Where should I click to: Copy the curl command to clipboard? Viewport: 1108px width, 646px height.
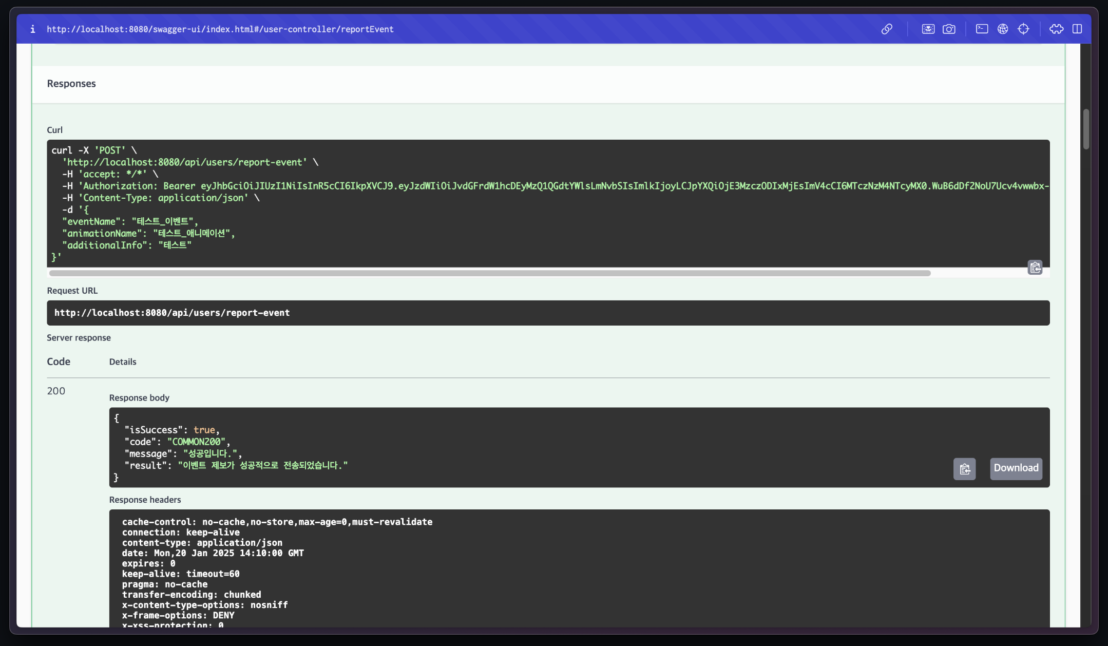pos(1035,268)
